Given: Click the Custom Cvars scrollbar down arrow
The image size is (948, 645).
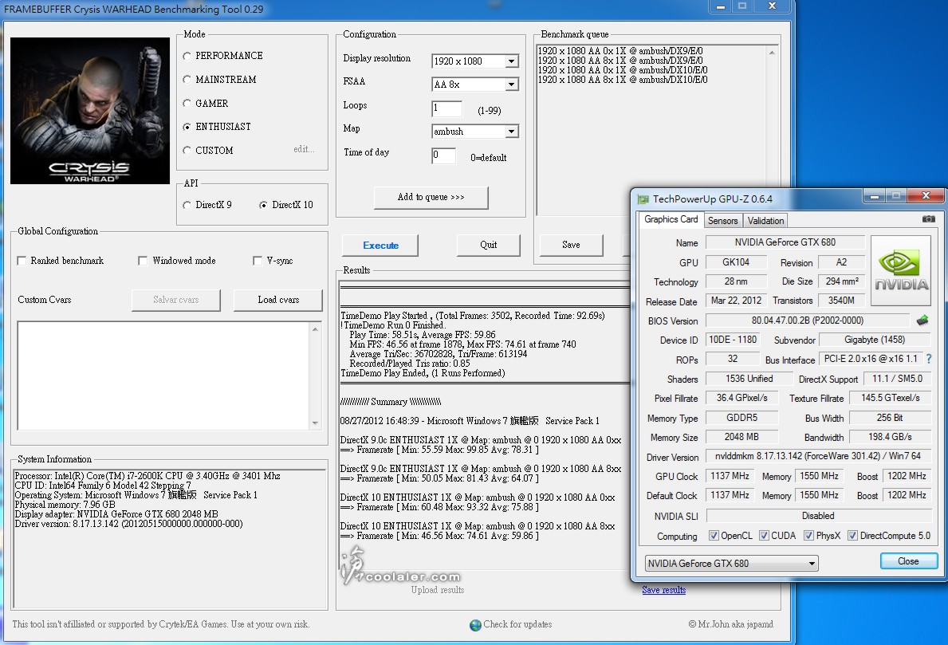Looking at the screenshot, I should (315, 423).
